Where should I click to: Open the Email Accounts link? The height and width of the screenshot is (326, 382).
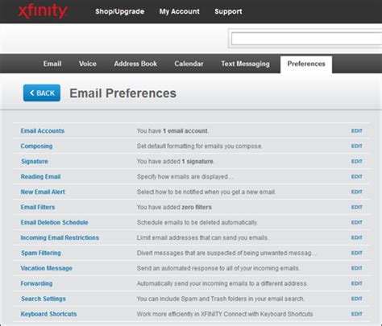point(43,131)
